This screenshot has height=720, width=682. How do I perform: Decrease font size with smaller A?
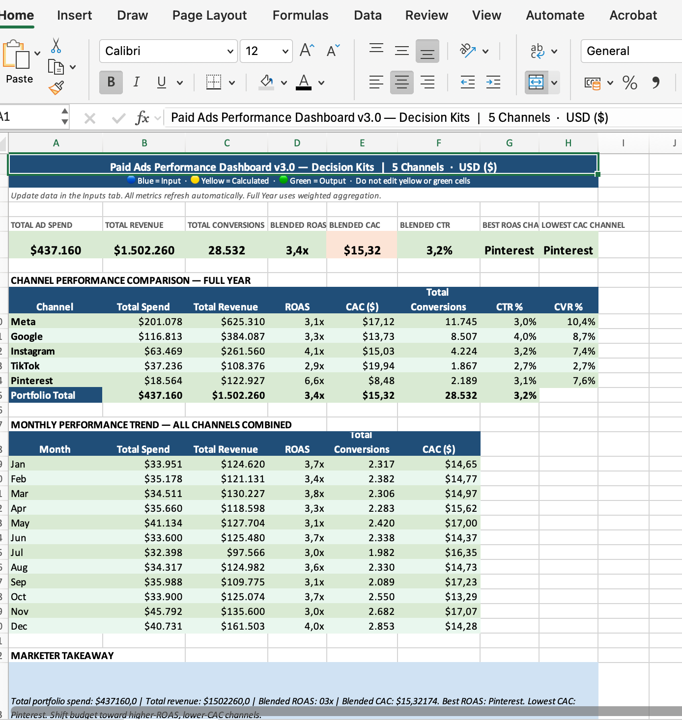(333, 51)
